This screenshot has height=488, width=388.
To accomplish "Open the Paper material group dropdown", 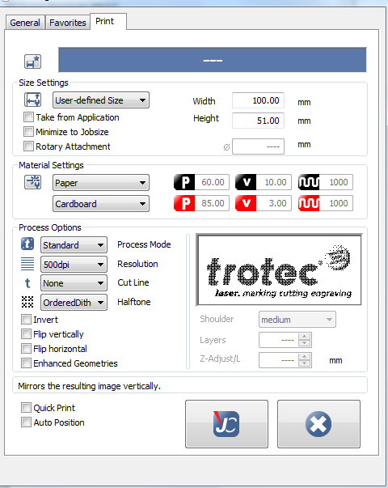I will 101,183.
